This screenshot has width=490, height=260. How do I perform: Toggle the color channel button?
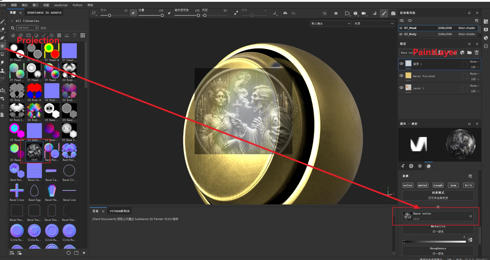pos(408,185)
